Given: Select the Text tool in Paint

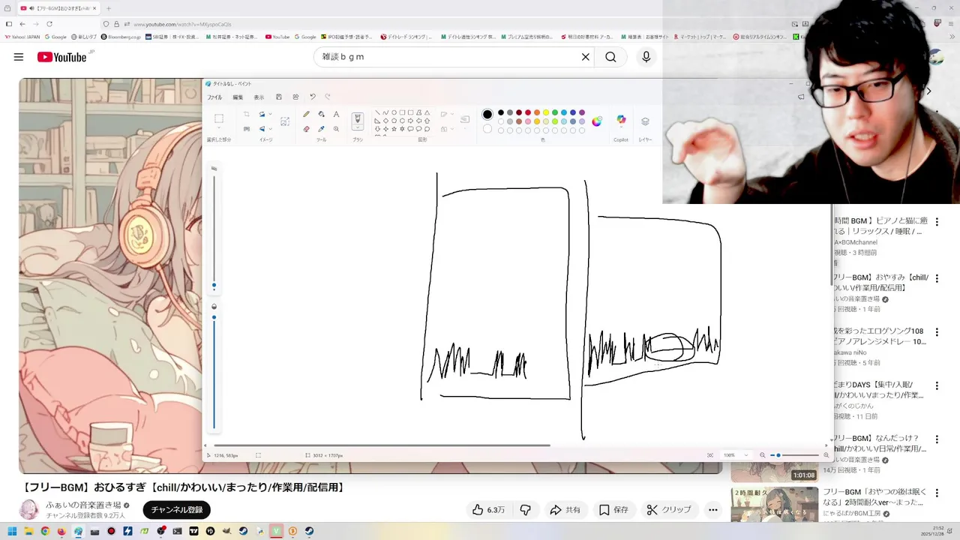Looking at the screenshot, I should click(x=336, y=114).
